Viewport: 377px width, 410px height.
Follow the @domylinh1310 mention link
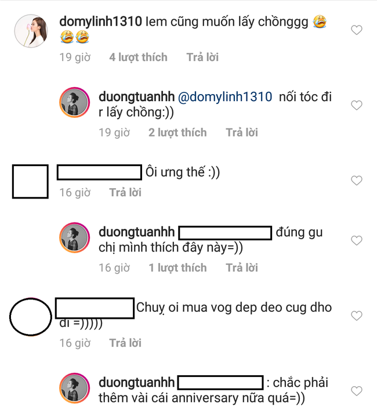223,97
